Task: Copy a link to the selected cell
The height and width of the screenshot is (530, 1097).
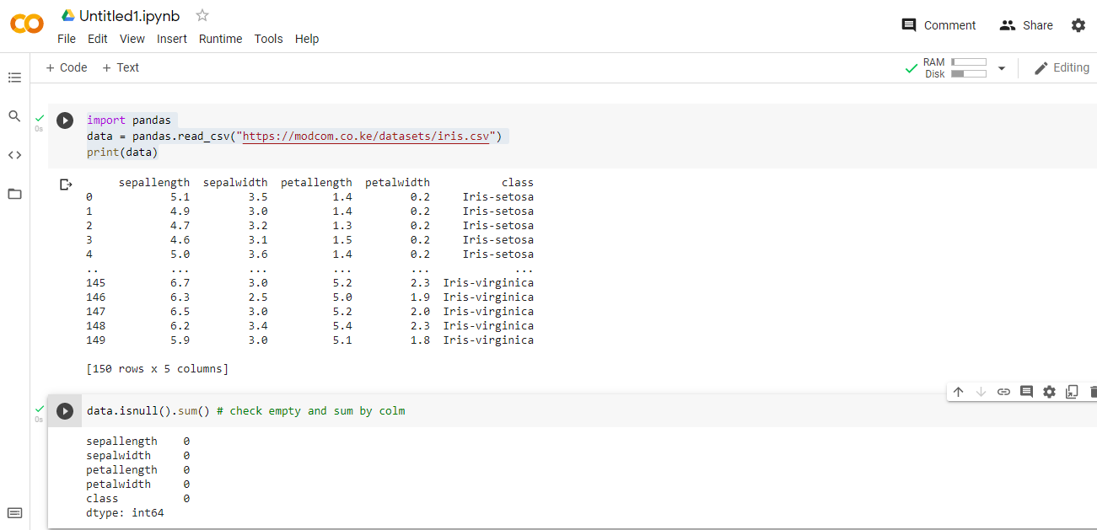Action: click(x=1003, y=391)
